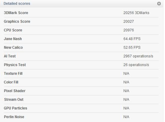Collapse Detailed scores with the arrow icon

159,4
